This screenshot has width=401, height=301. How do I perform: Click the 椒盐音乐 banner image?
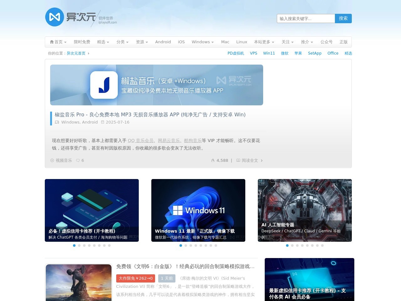pyautogui.click(x=157, y=85)
